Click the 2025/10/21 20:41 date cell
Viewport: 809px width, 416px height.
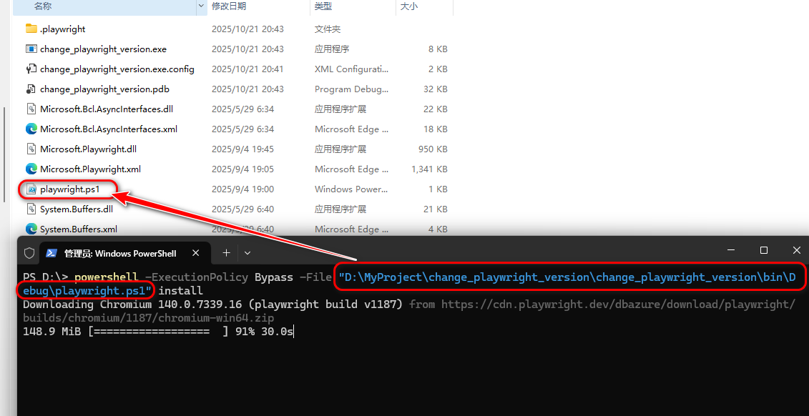pyautogui.click(x=247, y=69)
